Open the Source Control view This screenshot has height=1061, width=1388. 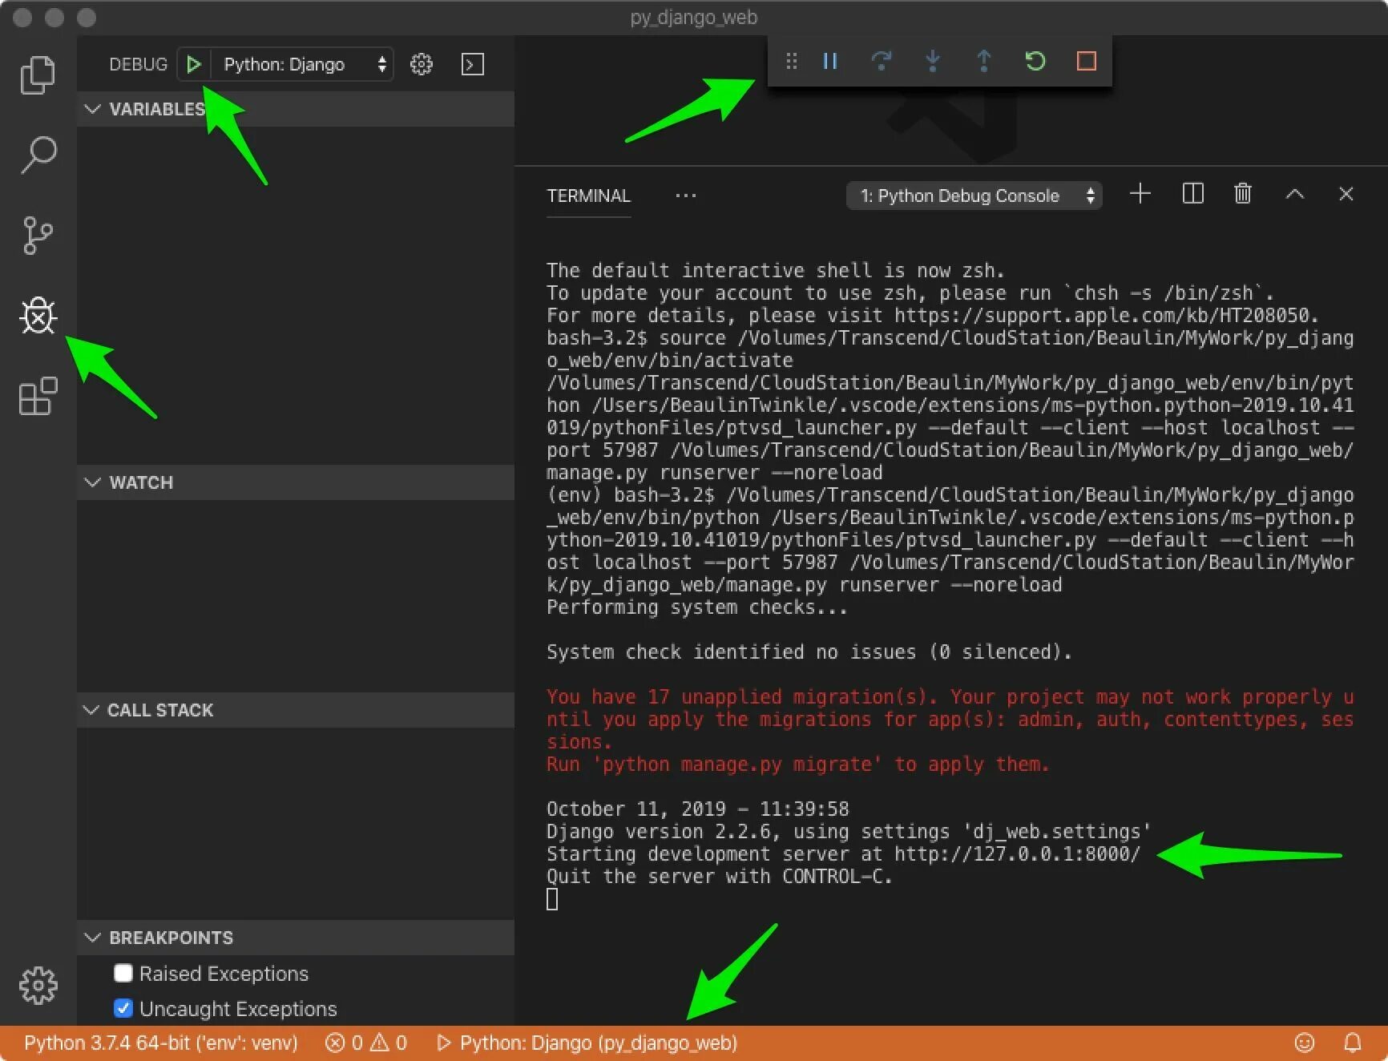point(38,236)
